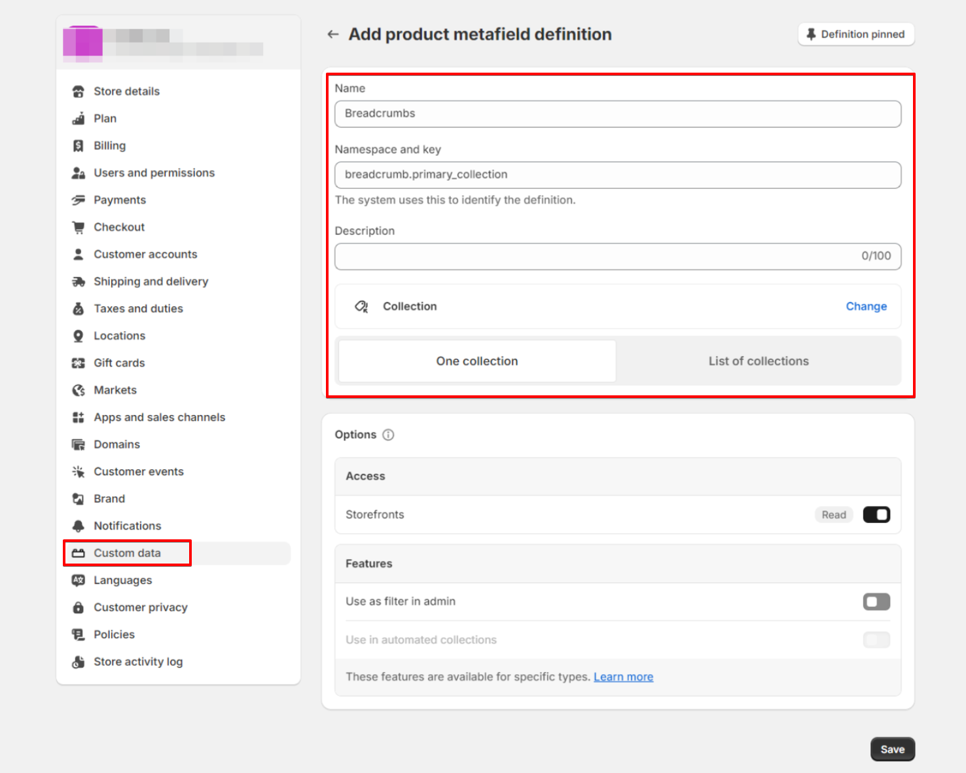Click the Save button

click(892, 749)
